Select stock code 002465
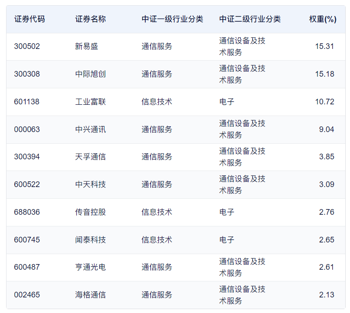The width and height of the screenshot is (350, 313). 27,295
